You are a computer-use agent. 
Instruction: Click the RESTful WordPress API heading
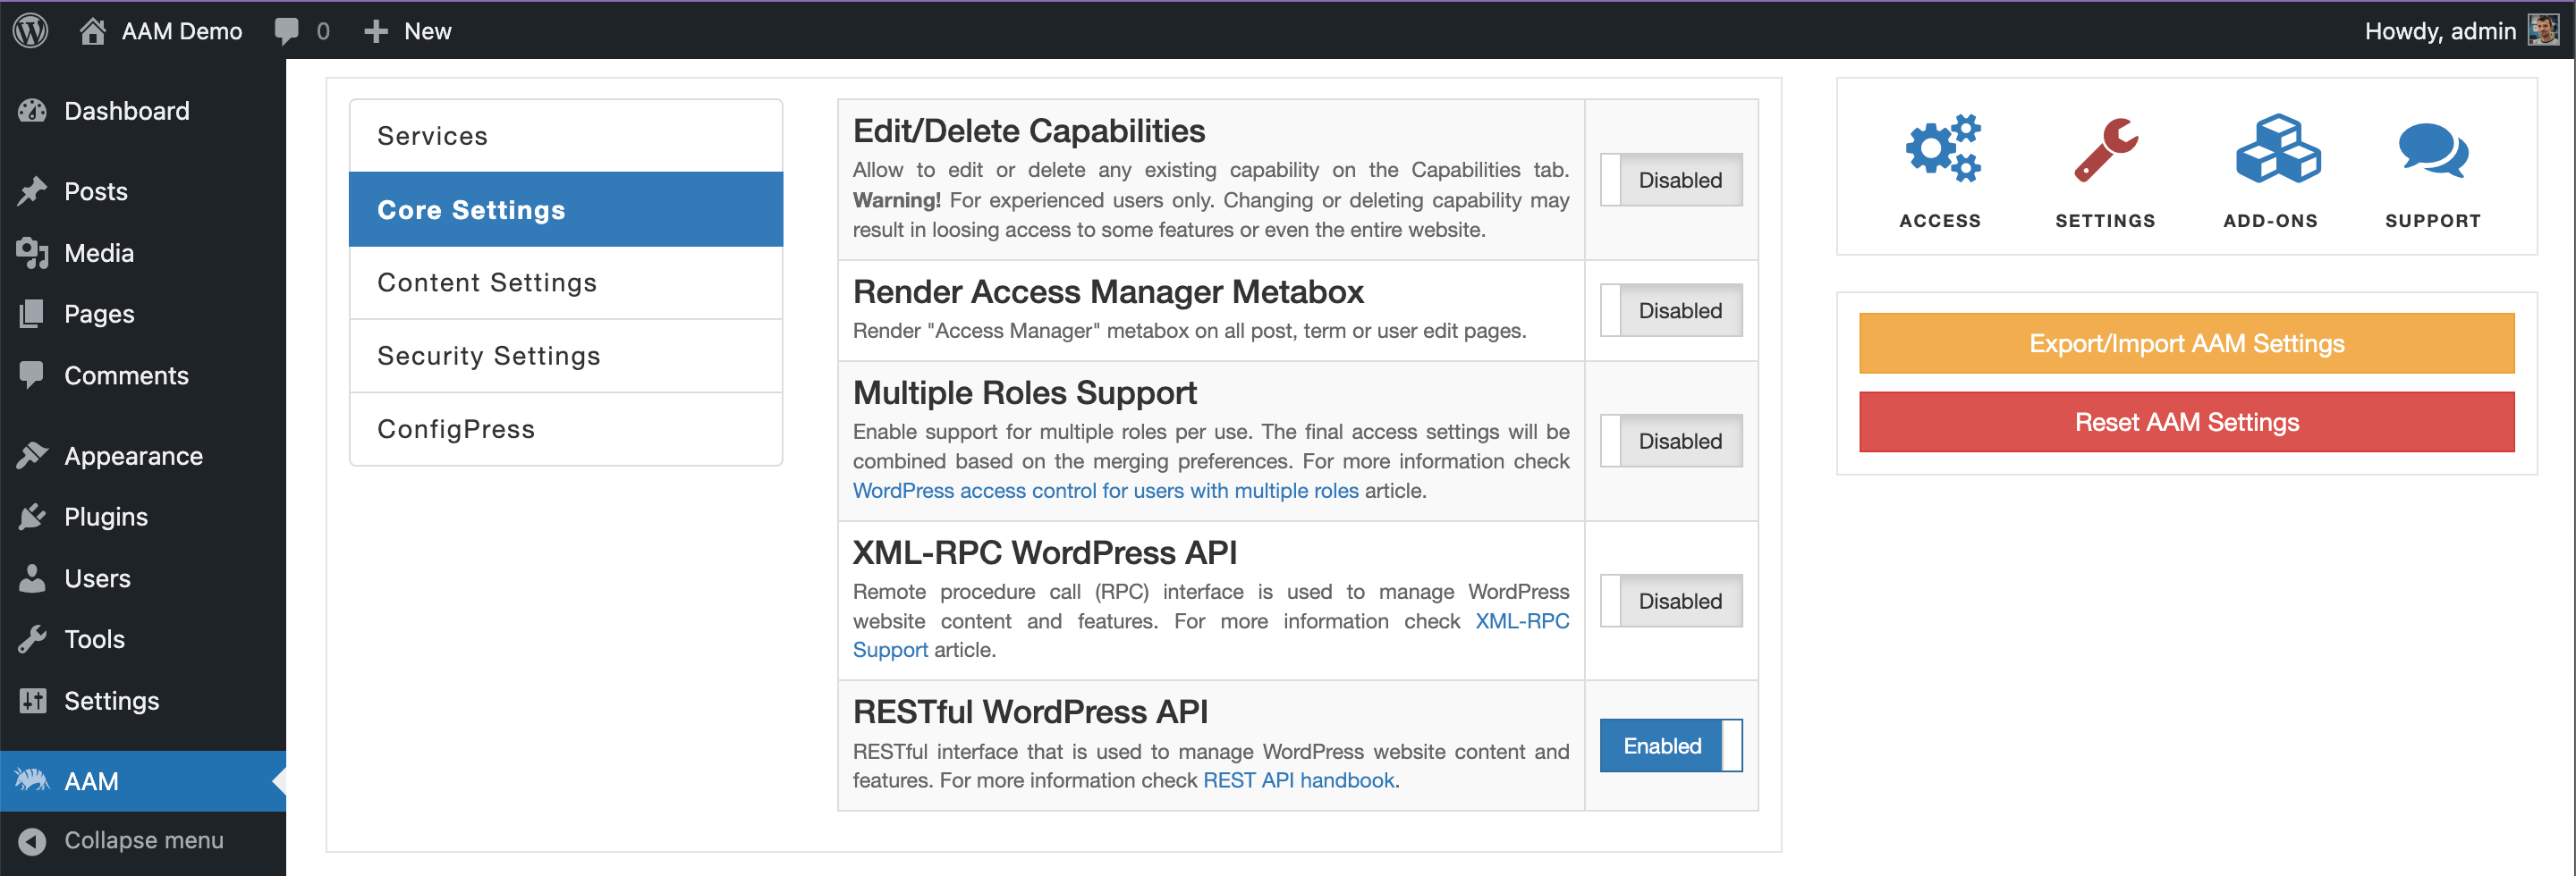point(1030,712)
